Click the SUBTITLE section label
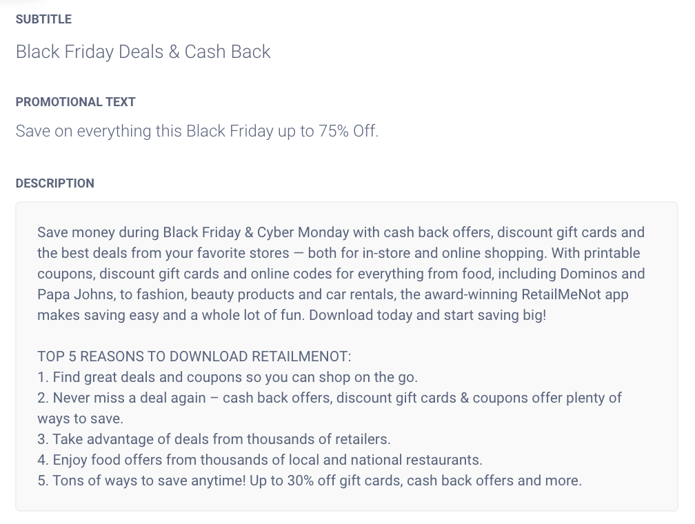The width and height of the screenshot is (695, 524). tap(43, 19)
